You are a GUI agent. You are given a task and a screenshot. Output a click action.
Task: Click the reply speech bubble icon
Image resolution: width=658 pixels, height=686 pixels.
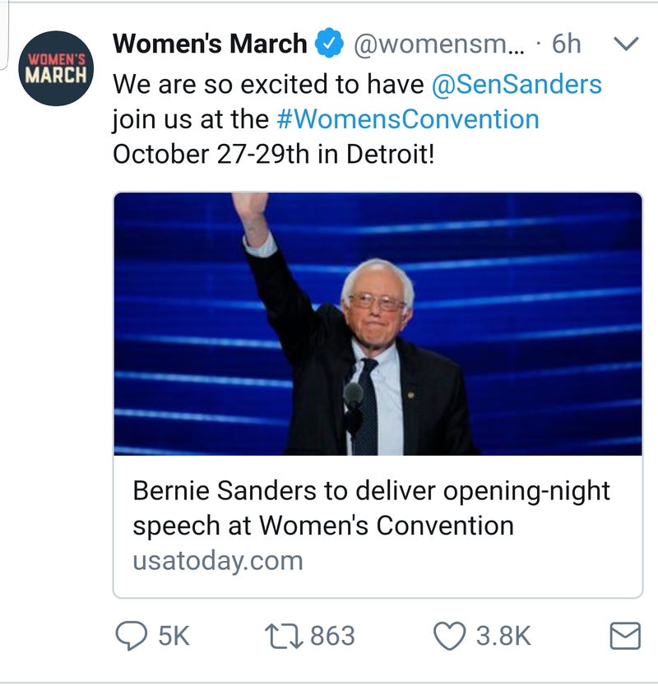coord(132,636)
